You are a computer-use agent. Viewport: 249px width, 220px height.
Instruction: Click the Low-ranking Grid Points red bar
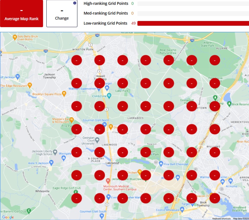click(x=193, y=23)
